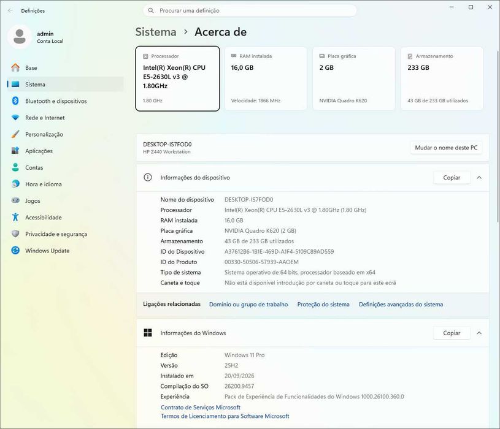The width and height of the screenshot is (500, 429).
Task: Click the Contas person icon
Action: point(15,167)
